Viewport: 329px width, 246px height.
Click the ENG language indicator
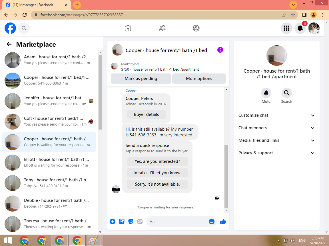pyautogui.click(x=302, y=241)
